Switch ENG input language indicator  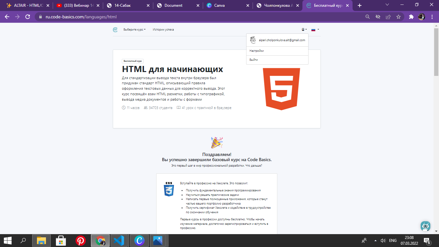click(x=393, y=240)
